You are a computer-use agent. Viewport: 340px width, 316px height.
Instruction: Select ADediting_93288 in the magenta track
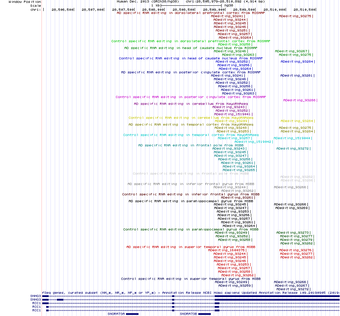(x=299, y=100)
